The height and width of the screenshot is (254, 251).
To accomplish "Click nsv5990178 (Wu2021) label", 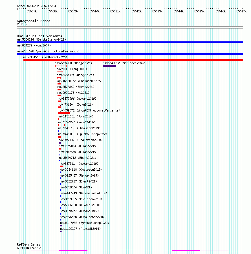I will [73, 93].
